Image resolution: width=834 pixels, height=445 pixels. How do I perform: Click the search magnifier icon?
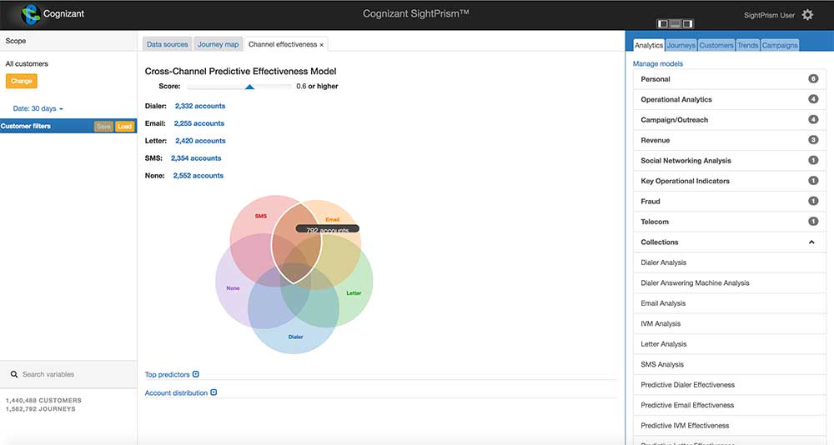14,374
